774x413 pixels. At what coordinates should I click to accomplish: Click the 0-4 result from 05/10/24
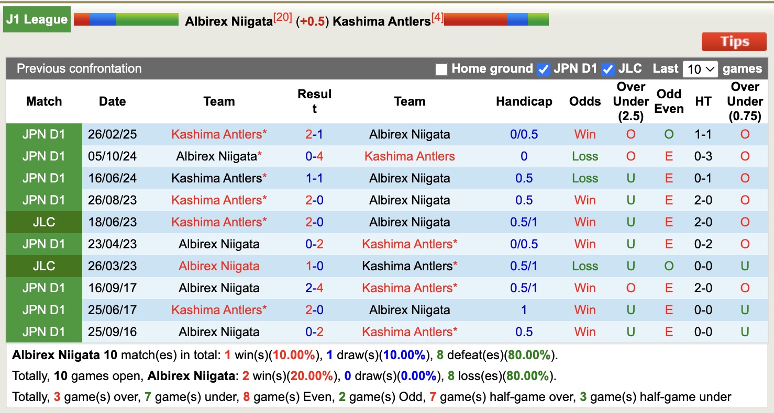click(x=314, y=156)
